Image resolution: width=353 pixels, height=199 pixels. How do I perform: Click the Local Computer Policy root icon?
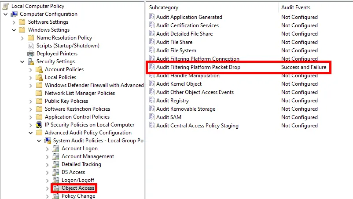coord(5,6)
